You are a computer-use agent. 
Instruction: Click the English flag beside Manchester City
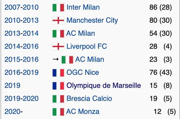58,20
